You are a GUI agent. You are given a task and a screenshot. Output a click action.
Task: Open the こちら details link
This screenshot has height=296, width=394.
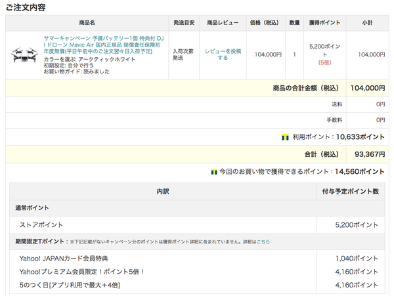(x=263, y=242)
